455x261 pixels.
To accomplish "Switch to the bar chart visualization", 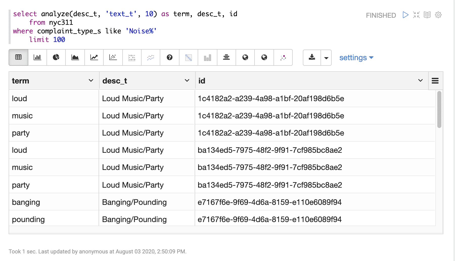I will 37,57.
